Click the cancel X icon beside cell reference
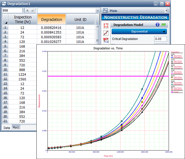185x159 pixels. pos(27,10)
